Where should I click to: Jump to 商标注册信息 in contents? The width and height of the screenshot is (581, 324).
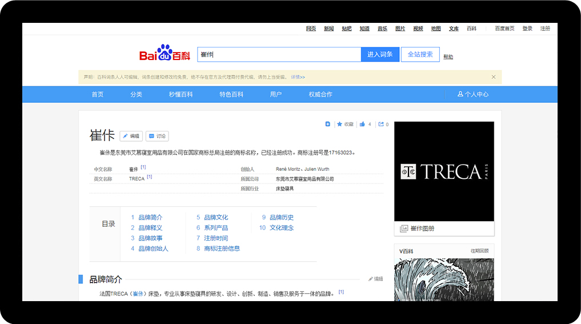coord(222,249)
